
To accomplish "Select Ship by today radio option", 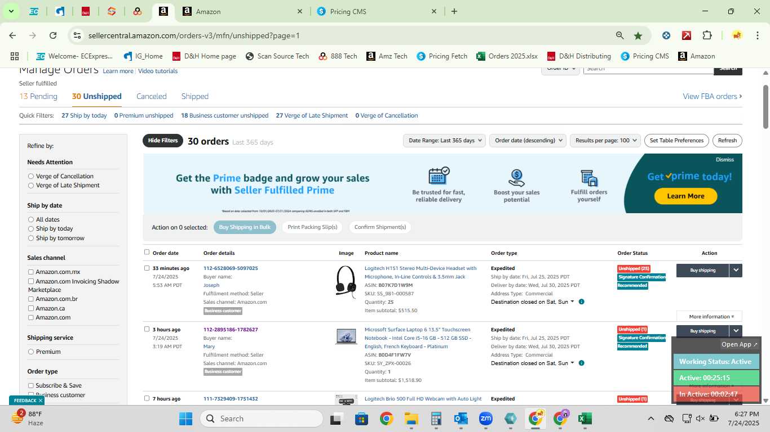I will click(x=31, y=228).
